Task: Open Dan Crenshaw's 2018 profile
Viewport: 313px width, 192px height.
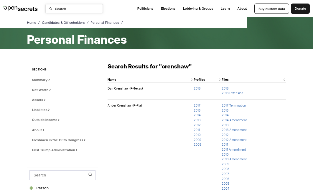Action: click(197, 88)
